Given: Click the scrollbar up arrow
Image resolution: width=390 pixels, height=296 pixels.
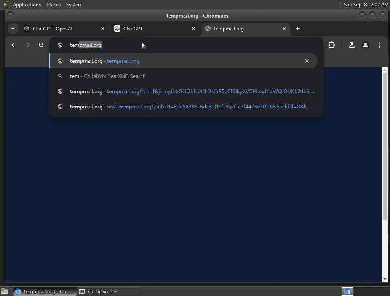Looking at the screenshot, I should (385, 70).
